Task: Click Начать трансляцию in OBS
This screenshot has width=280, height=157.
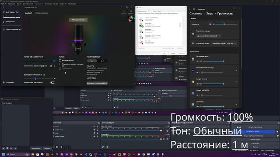Action: tap(255, 127)
